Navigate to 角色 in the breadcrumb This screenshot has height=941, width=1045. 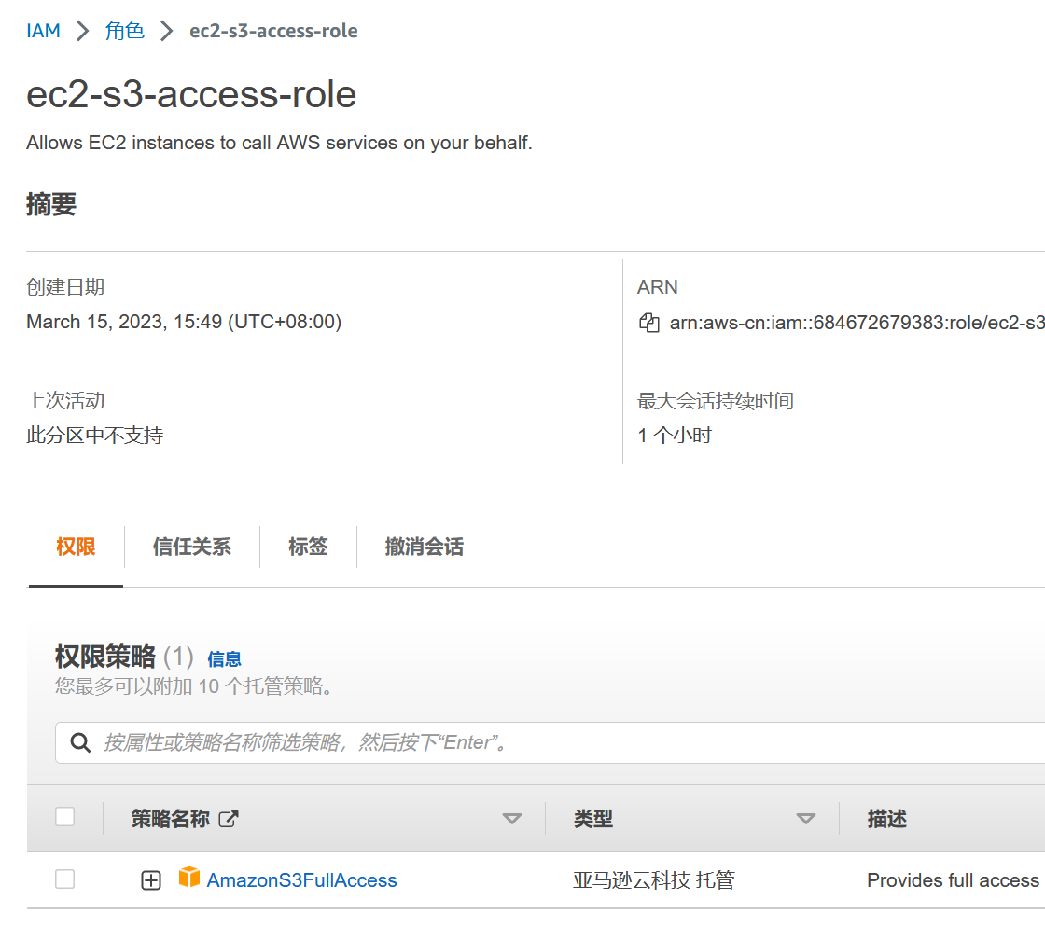[x=125, y=31]
